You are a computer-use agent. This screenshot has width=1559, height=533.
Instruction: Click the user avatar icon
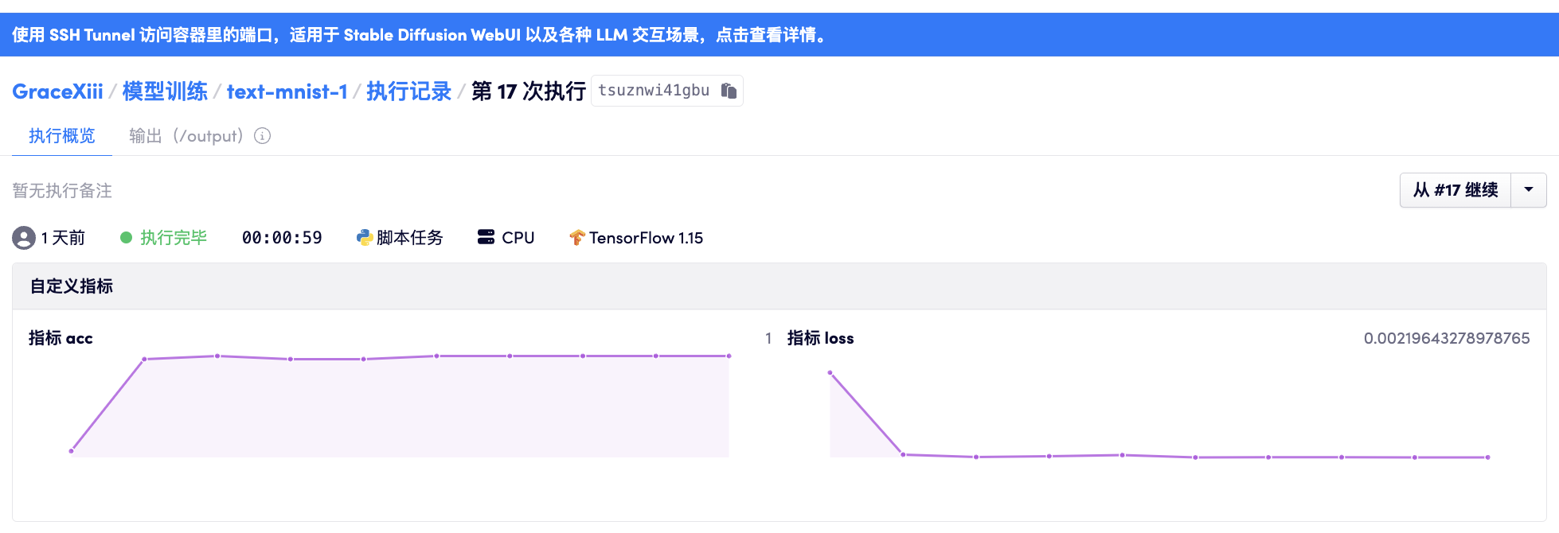pos(24,238)
